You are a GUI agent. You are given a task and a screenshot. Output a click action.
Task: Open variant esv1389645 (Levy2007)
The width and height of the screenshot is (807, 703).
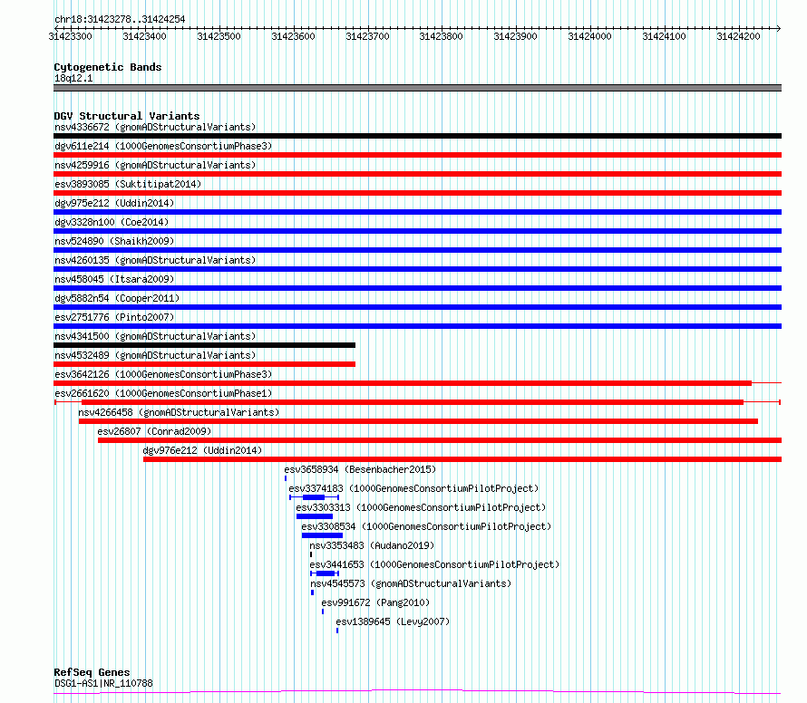pos(394,621)
